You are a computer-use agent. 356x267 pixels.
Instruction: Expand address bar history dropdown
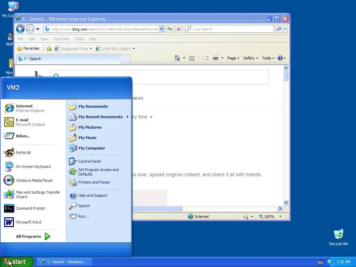(x=161, y=29)
